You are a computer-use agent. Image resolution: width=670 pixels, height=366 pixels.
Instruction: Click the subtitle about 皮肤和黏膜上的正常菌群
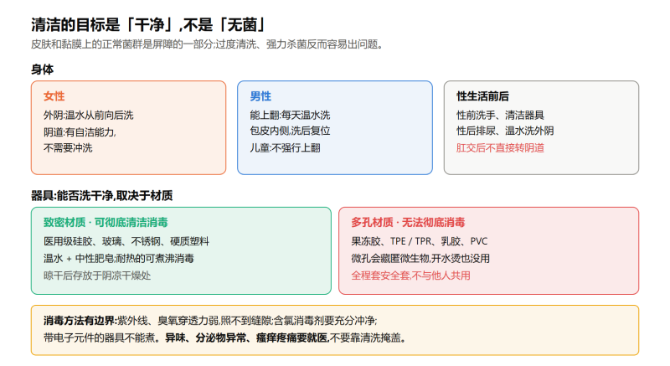pyautogui.click(x=207, y=44)
